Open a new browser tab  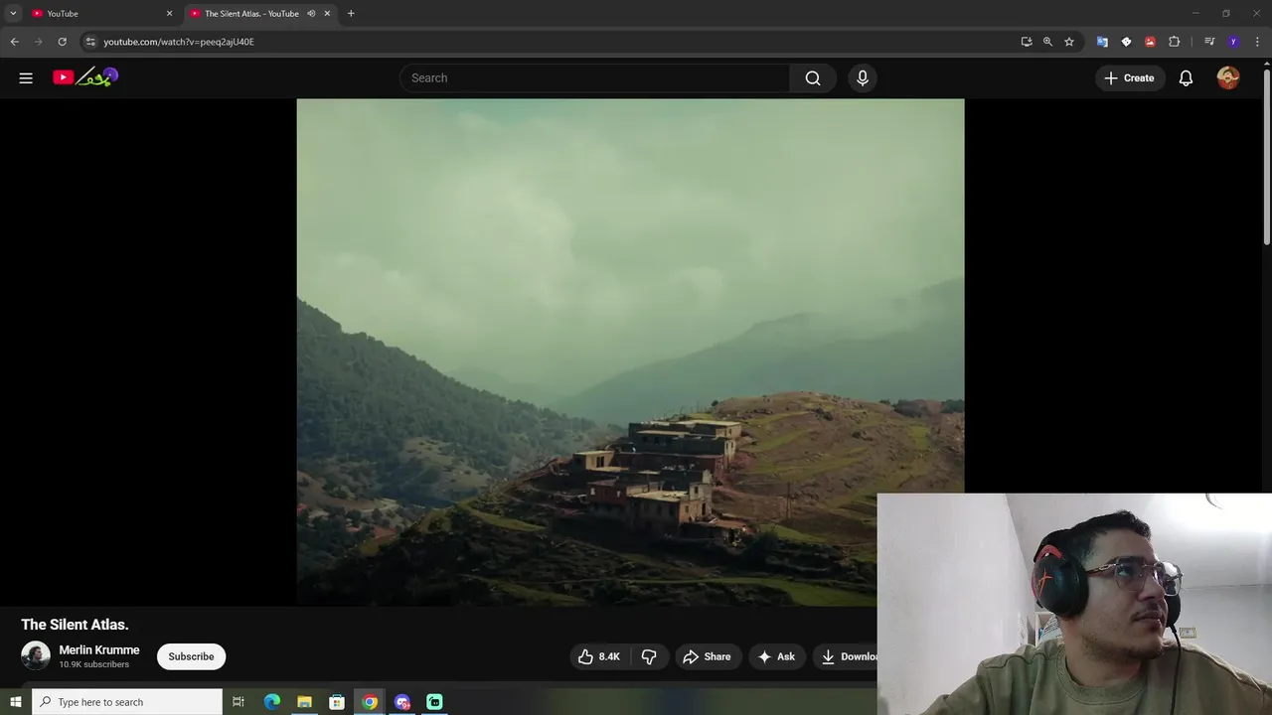(x=351, y=13)
